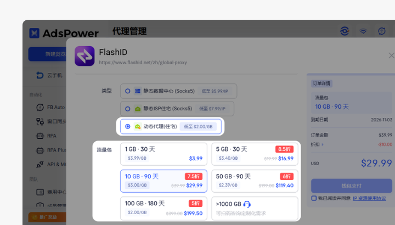395x225 pixels.
Task: Click the 低至 $5.99/IP tag
Action: click(215, 91)
